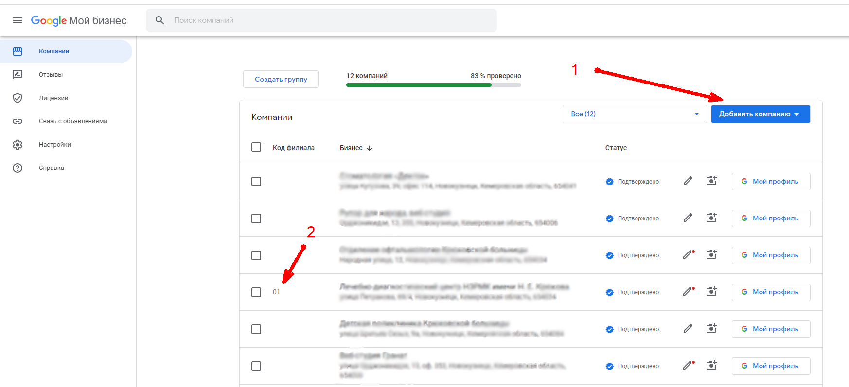849x387 pixels.
Task: Click the Компании table heading
Action: coord(272,117)
